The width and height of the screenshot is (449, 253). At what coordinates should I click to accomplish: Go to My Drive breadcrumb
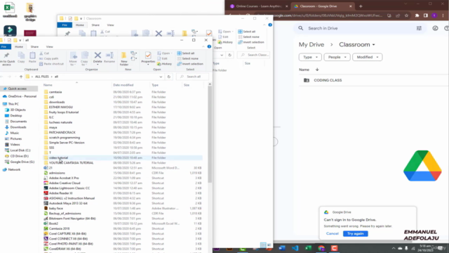[311, 44]
